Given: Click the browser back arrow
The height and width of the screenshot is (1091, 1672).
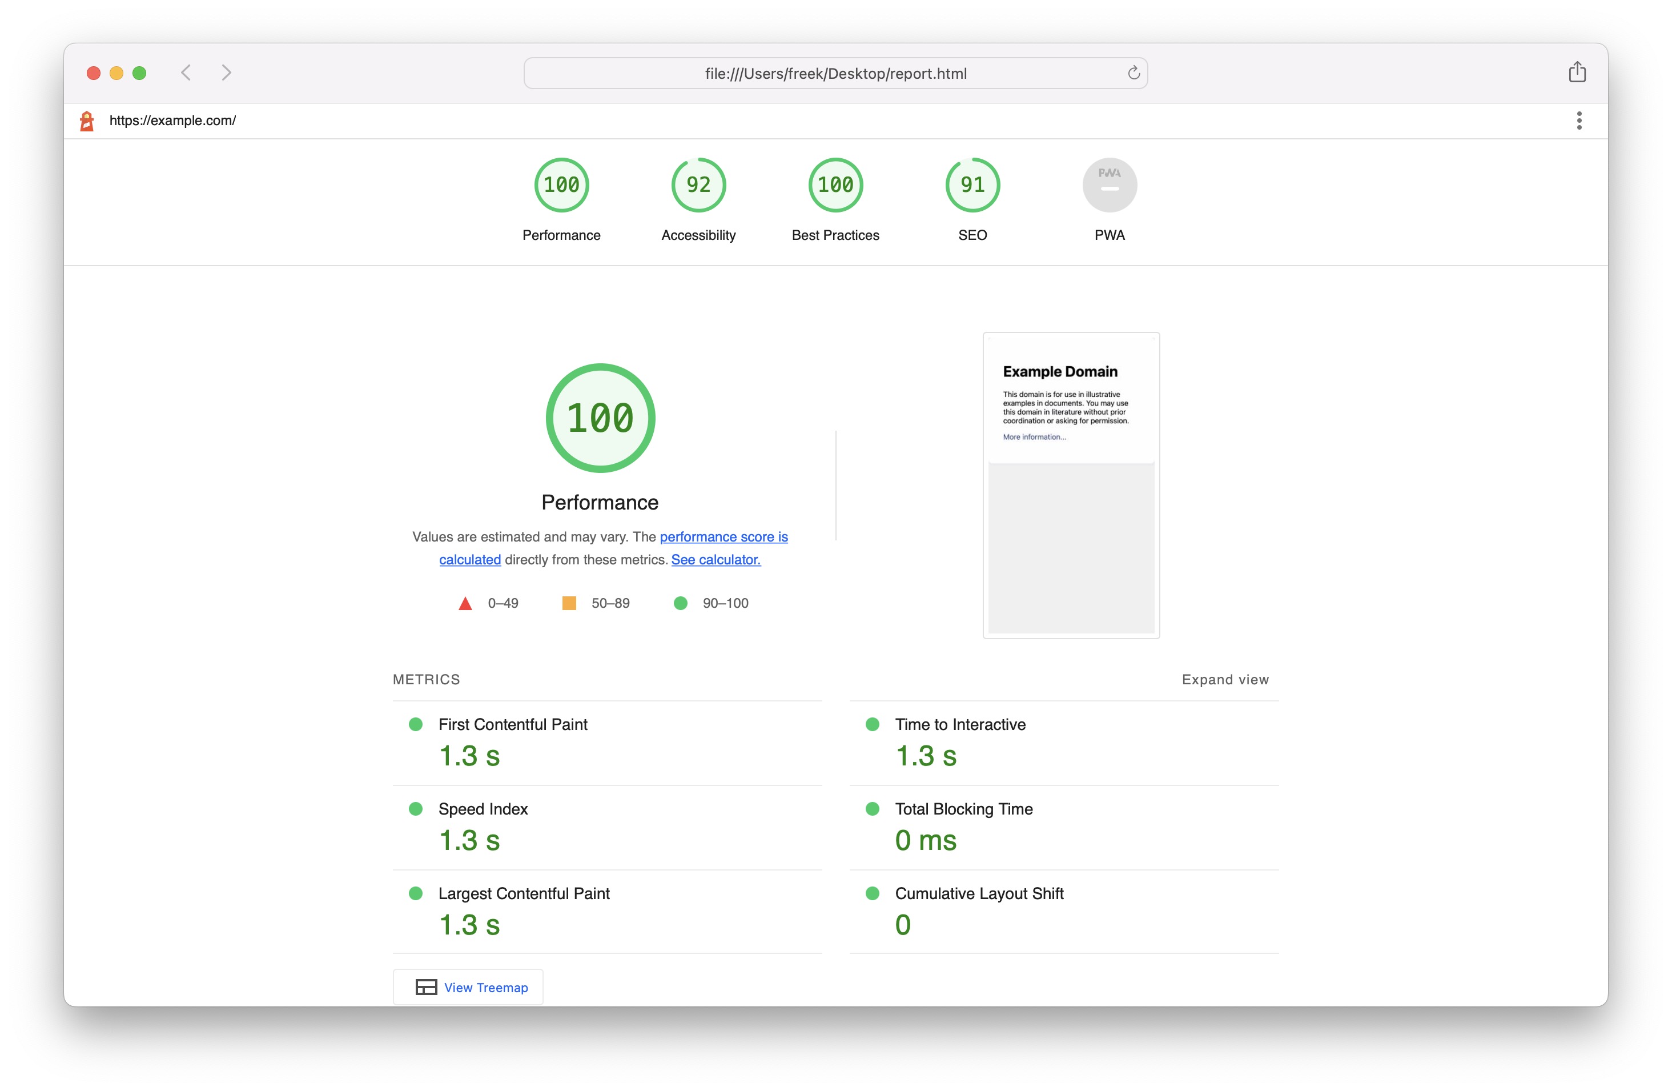Looking at the screenshot, I should (186, 73).
